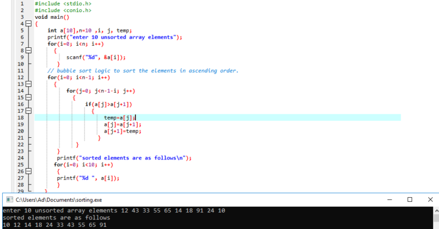Image resolution: width=439 pixels, height=229 pixels.
Task: Click the console scrollbar up arrow
Action: (x=436, y=210)
